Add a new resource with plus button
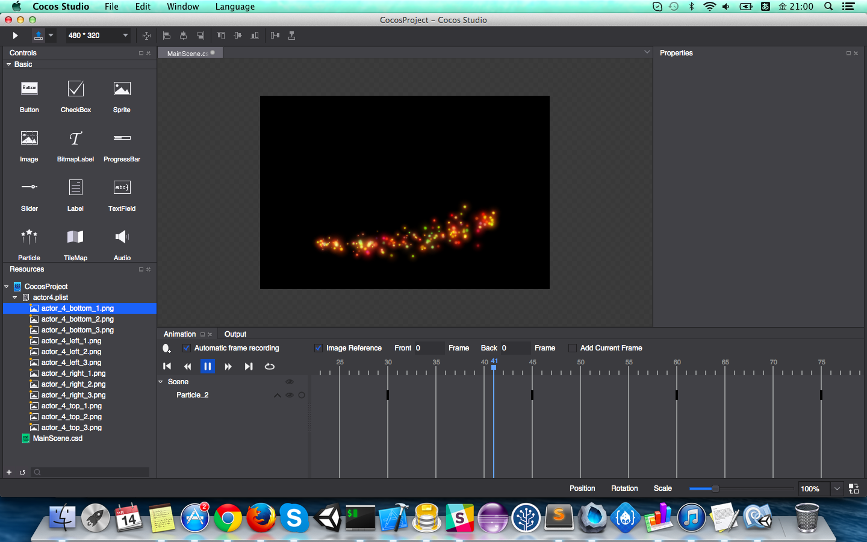Image resolution: width=867 pixels, height=542 pixels. 9,472
